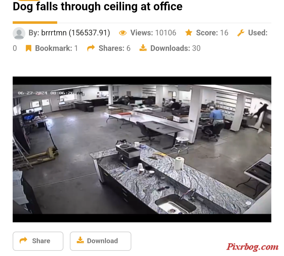Click the Score value 16
284x256 pixels.
click(224, 33)
